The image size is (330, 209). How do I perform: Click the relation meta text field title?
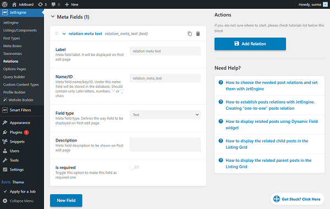click(x=85, y=33)
